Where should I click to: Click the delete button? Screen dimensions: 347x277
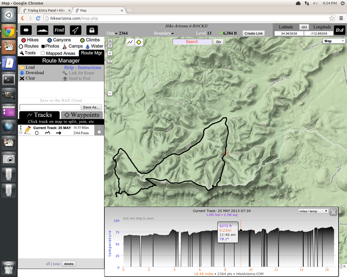tap(68, 264)
